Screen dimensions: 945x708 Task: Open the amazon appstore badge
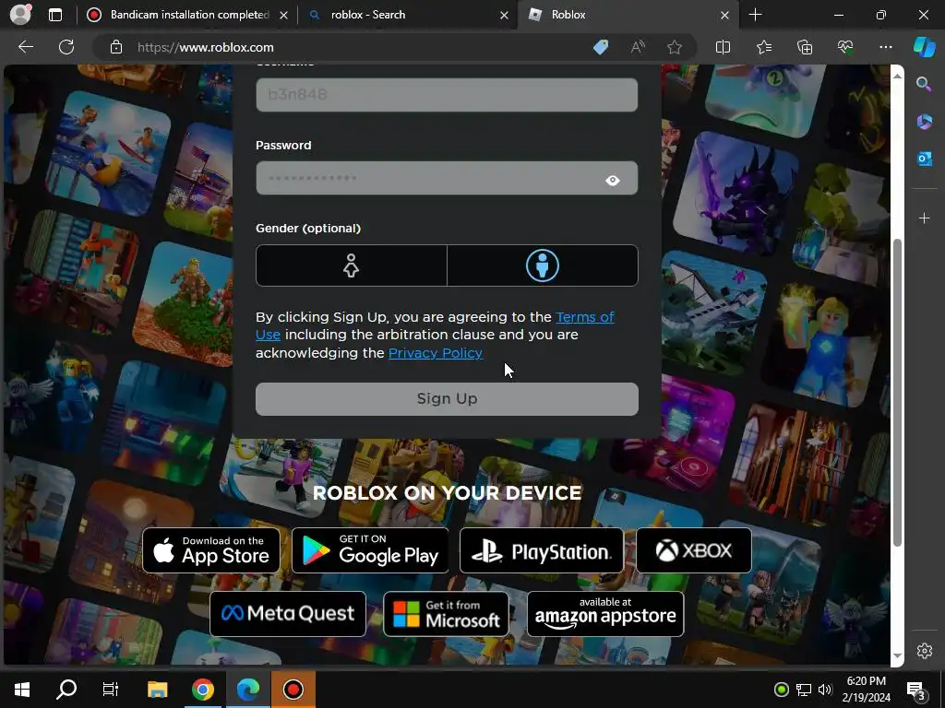coord(605,613)
